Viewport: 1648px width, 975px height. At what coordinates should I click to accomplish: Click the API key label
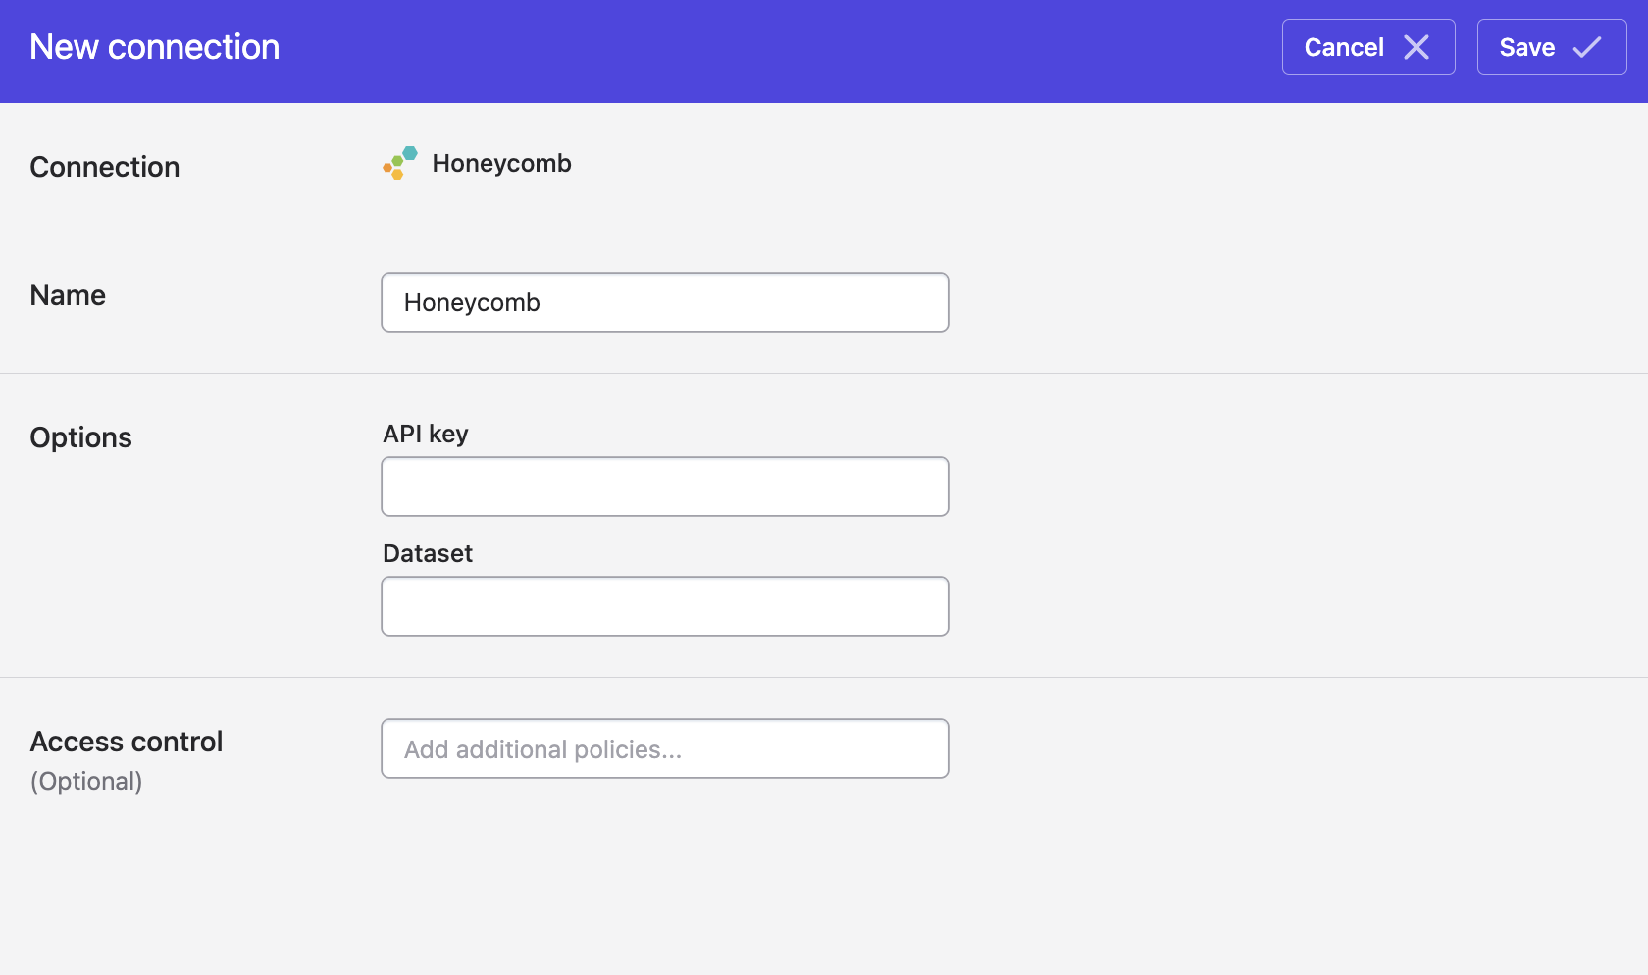point(426,434)
